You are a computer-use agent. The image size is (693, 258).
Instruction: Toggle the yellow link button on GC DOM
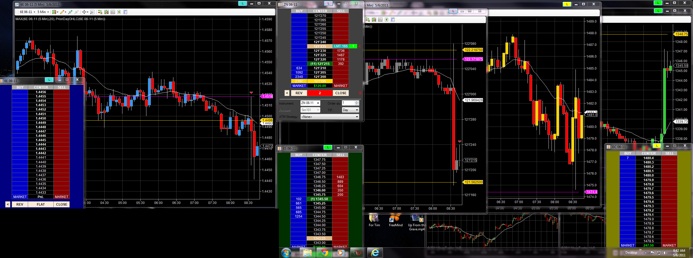pos(657,146)
